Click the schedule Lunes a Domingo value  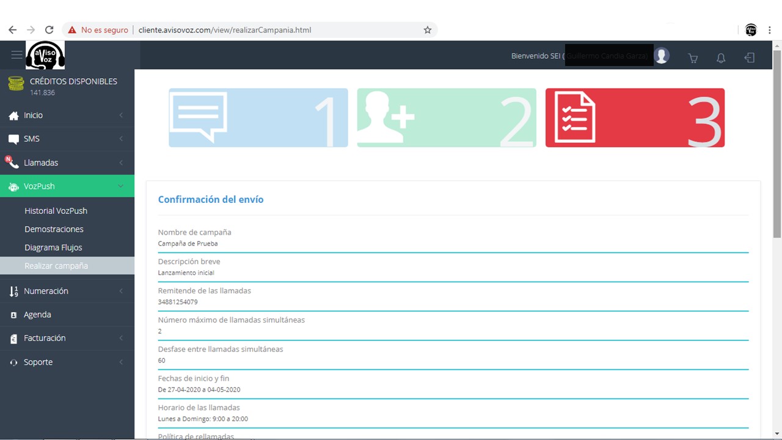203,419
